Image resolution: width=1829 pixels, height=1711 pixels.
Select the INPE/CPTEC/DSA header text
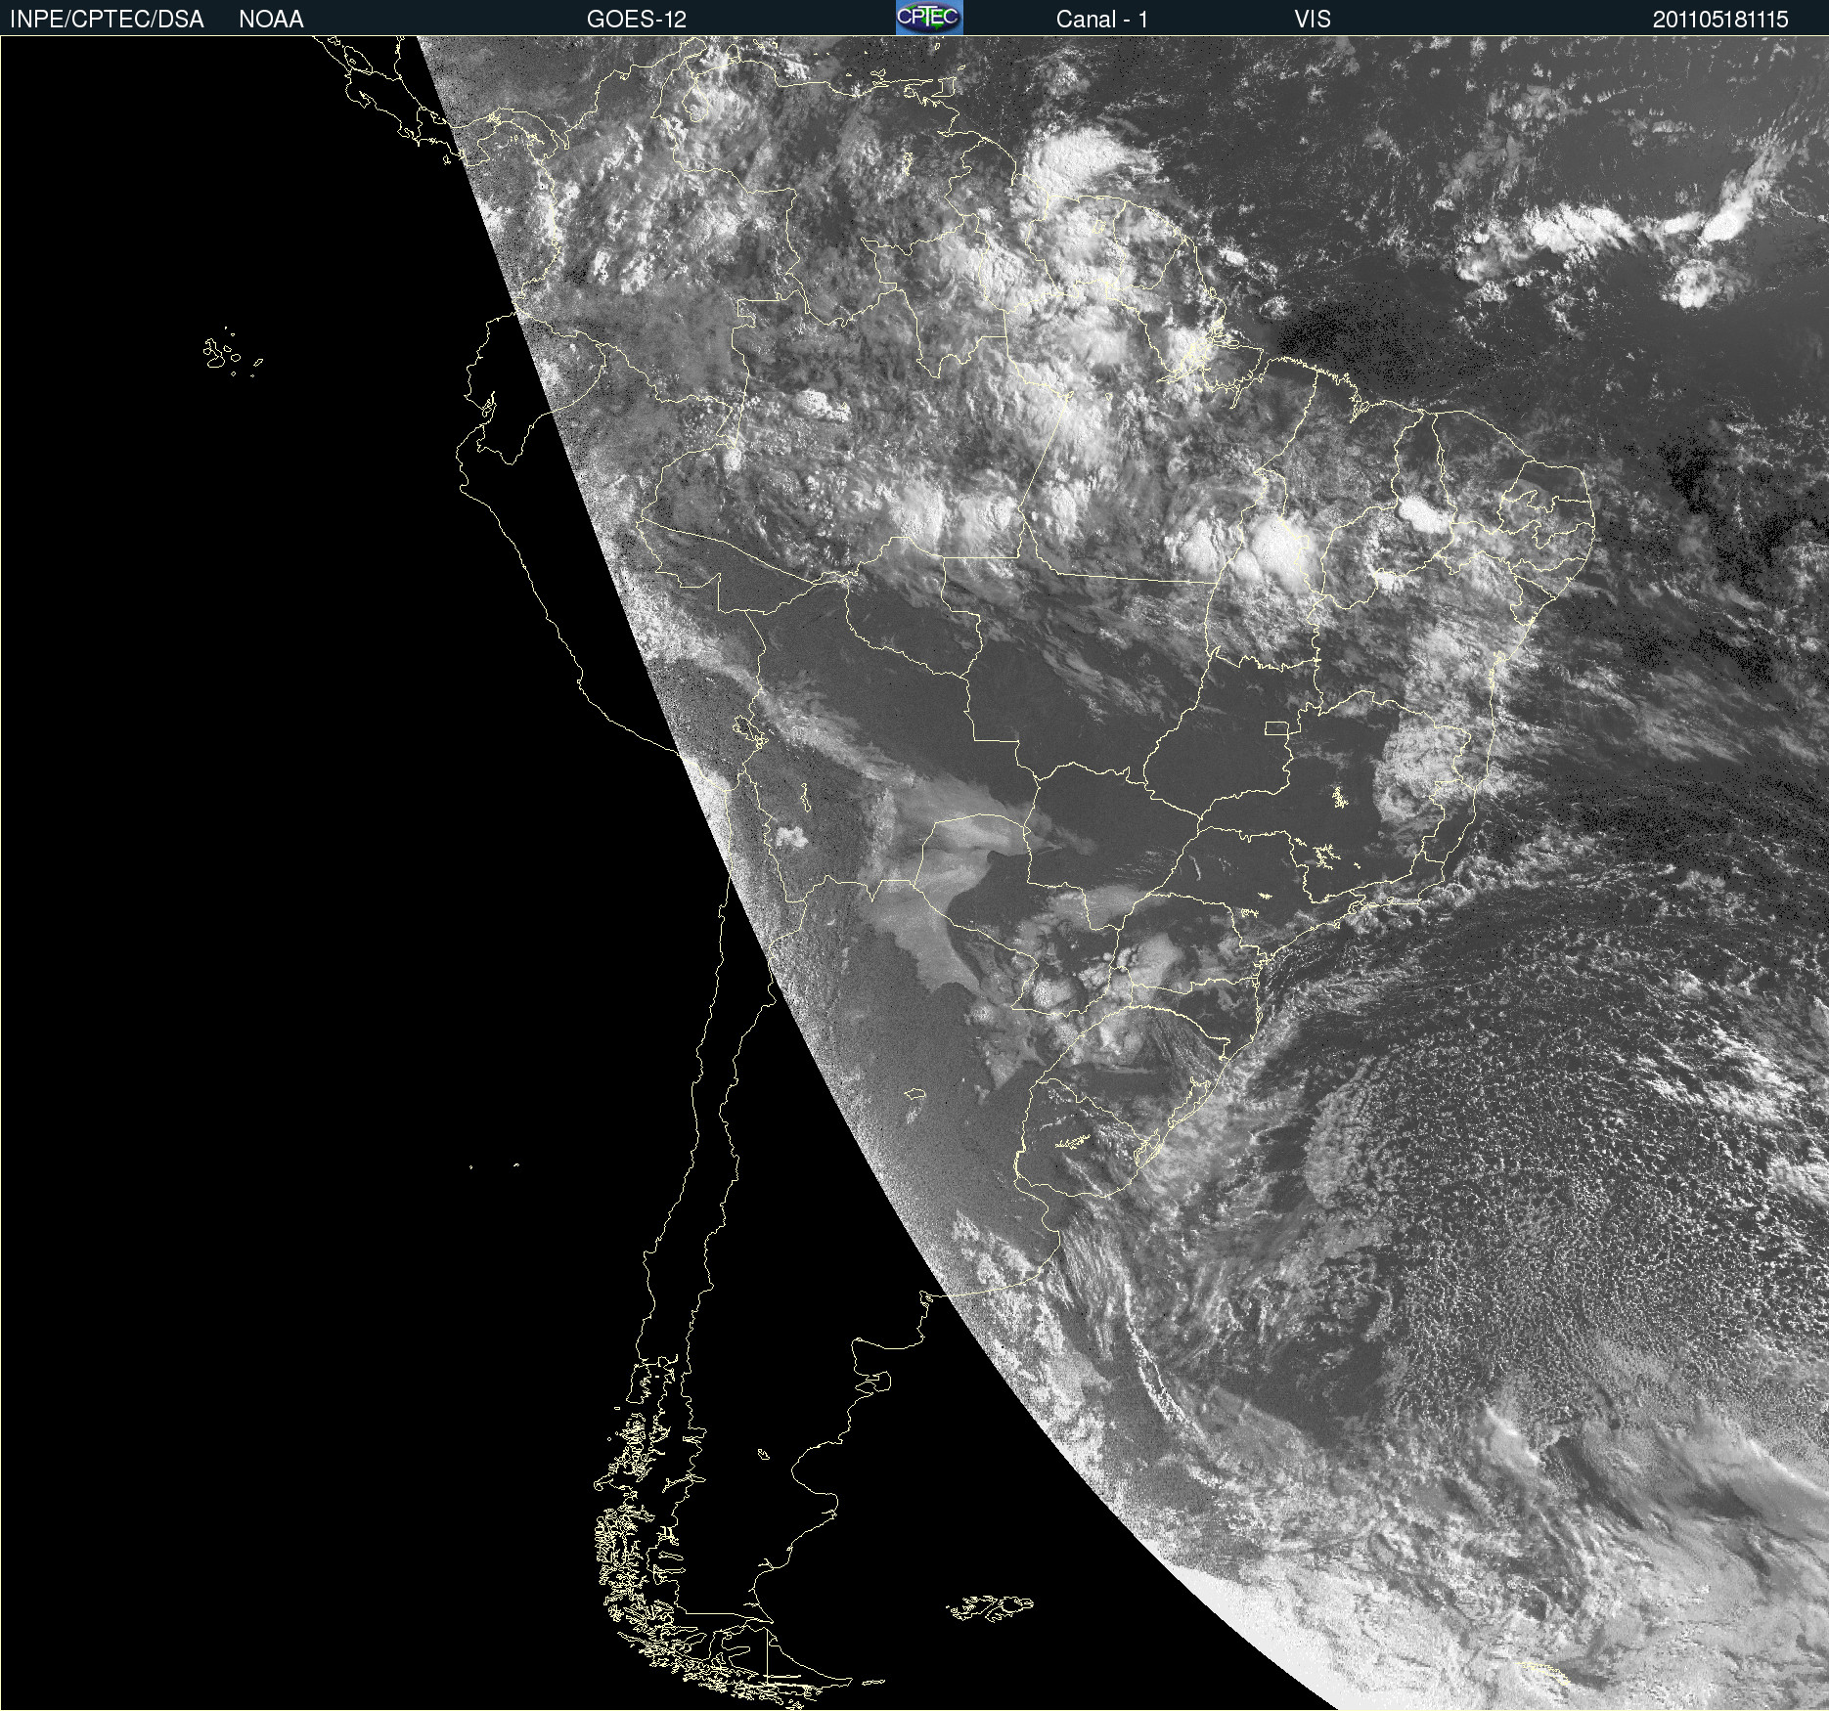coord(107,20)
